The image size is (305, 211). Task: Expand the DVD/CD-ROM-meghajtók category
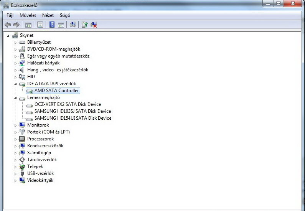coord(16,49)
